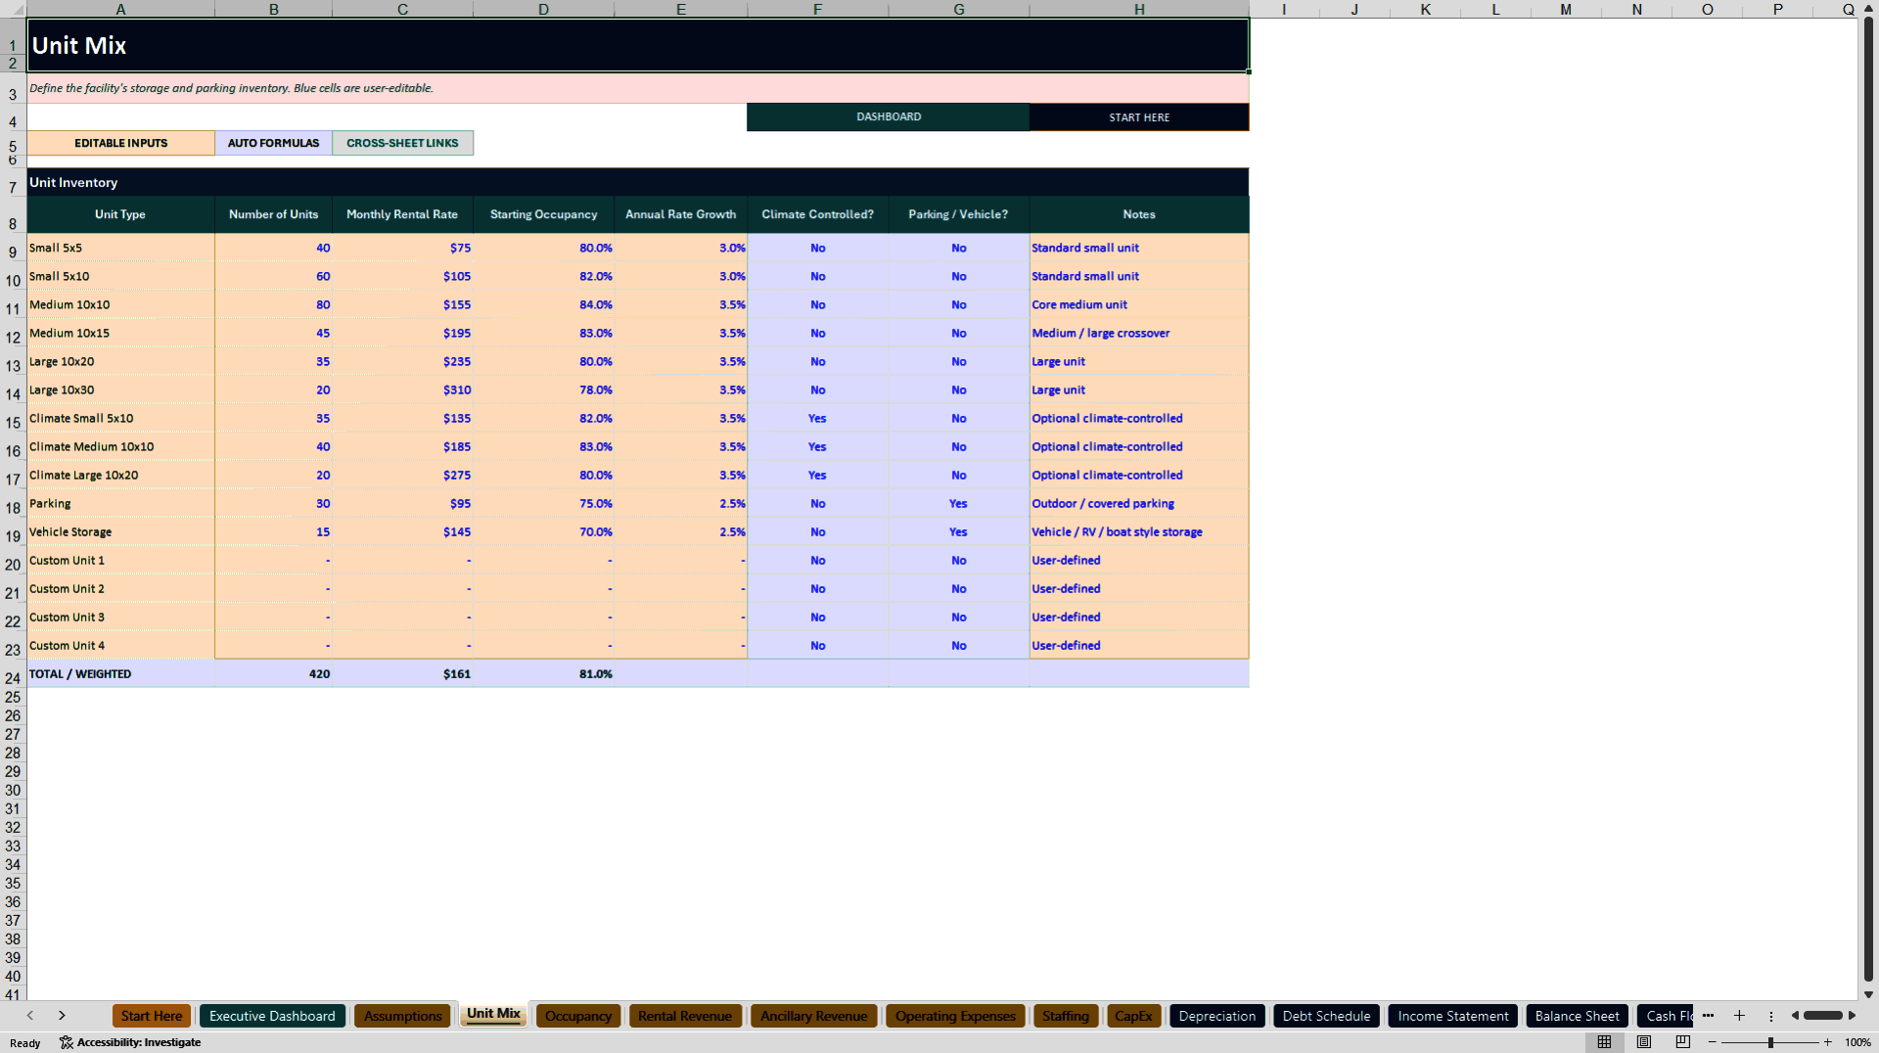Select Medium / large crossover note
Viewport: 1879px width, 1053px height.
(1139, 333)
